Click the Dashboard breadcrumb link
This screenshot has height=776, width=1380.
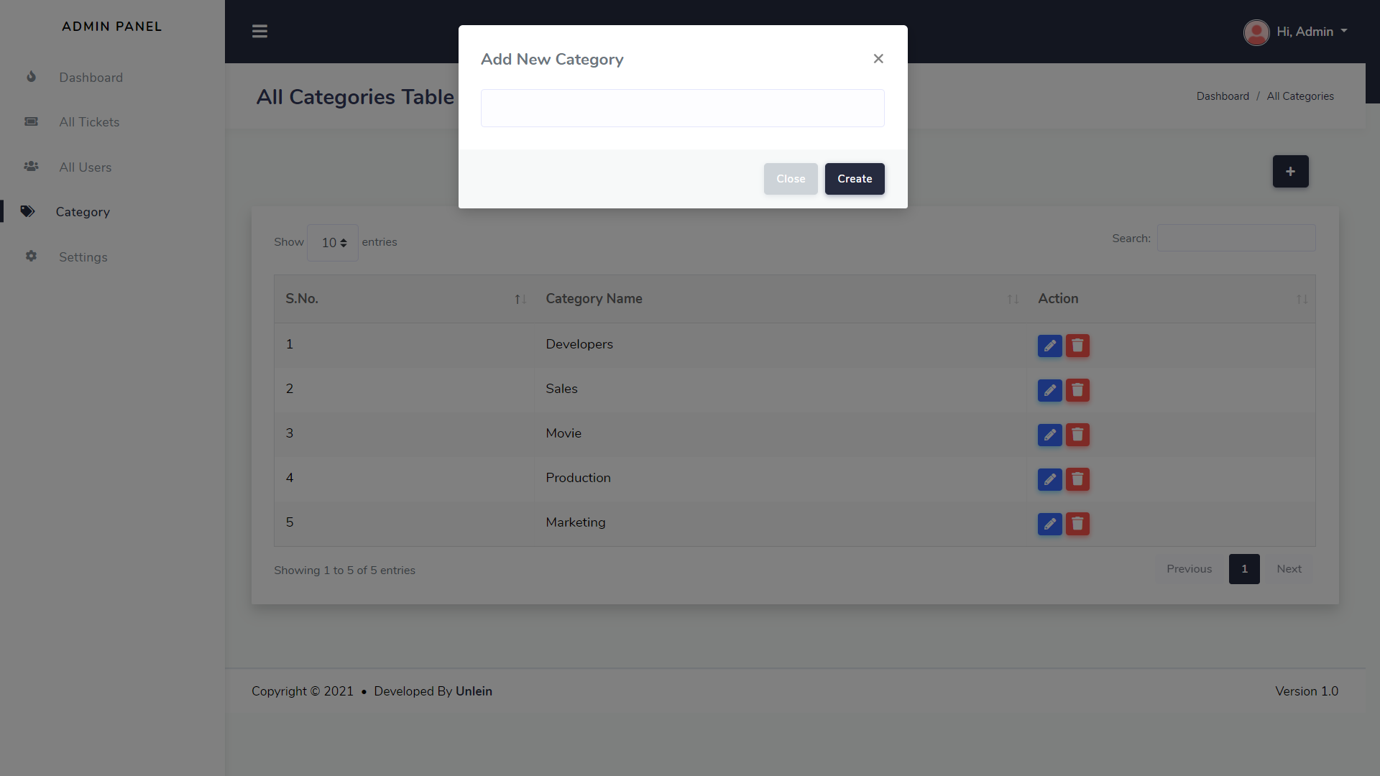tap(1222, 96)
